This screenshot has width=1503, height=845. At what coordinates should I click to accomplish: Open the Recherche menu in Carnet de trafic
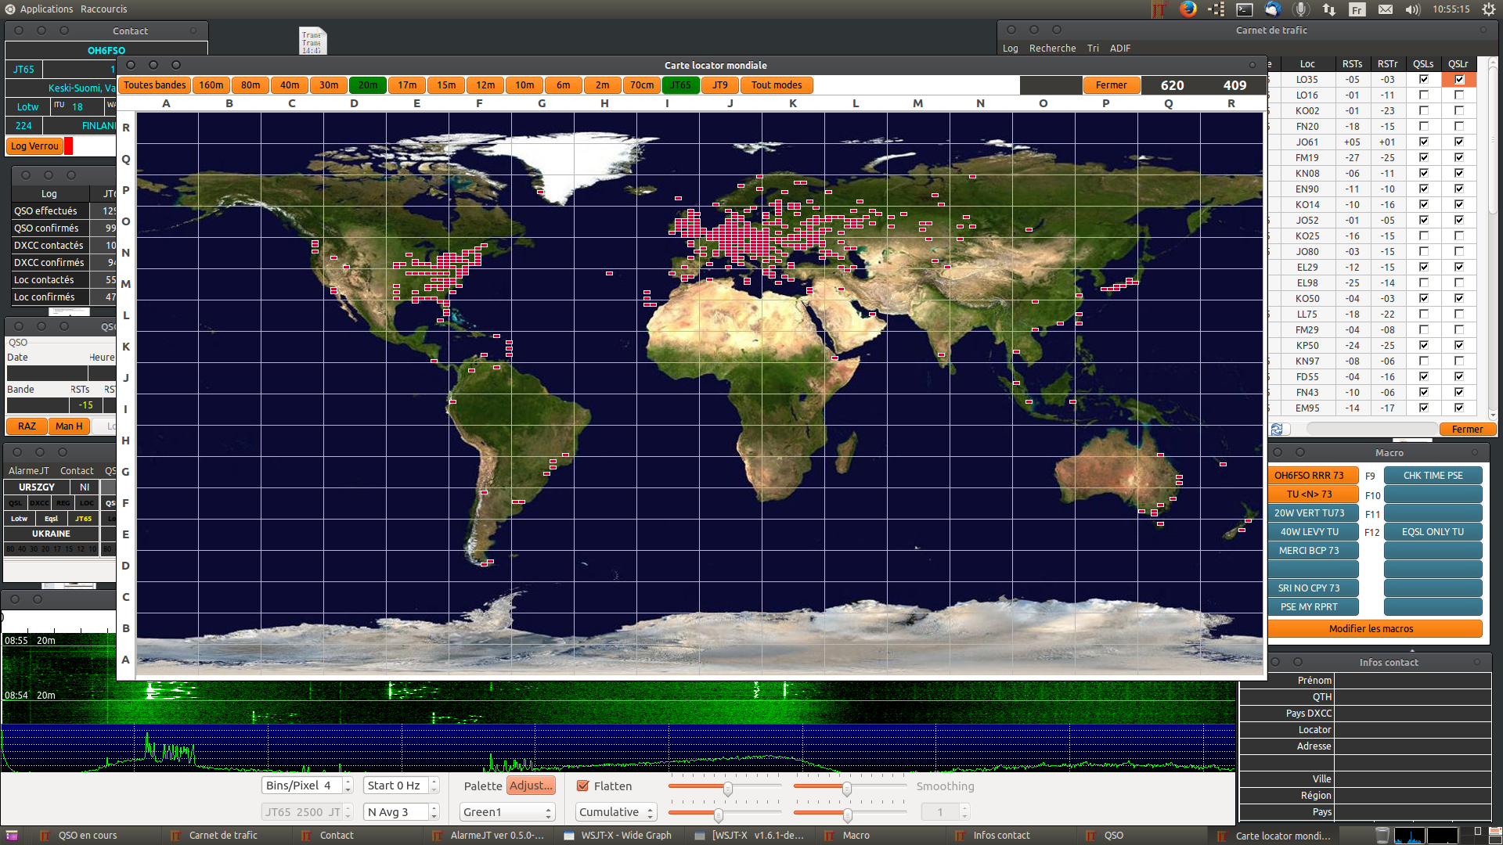(x=1052, y=49)
